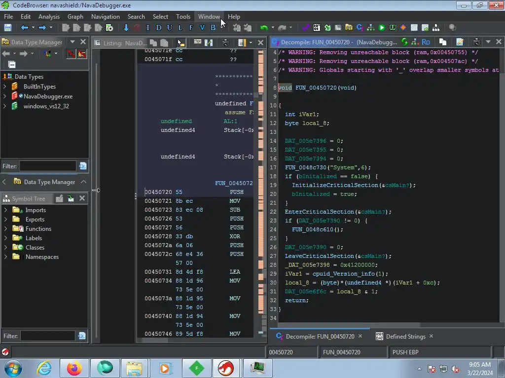
Task: Click the green Undo arrow
Action: click(x=264, y=28)
